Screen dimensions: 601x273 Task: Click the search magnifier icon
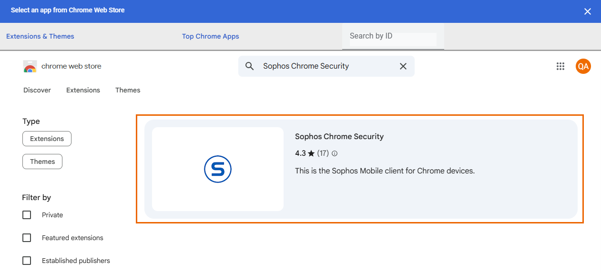pos(249,66)
